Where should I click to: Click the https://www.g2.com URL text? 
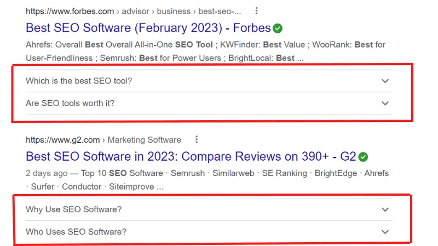pos(62,140)
